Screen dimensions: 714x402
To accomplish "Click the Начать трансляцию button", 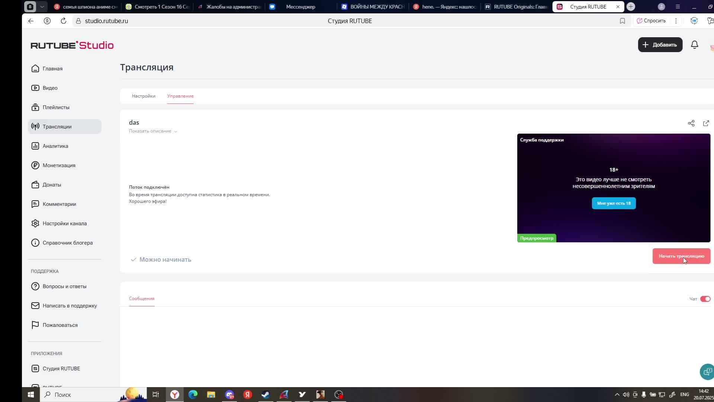I will click(681, 256).
